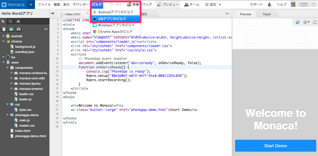318x156 pixels.
Task: Open the デバッガー menu
Action: coord(81,4)
